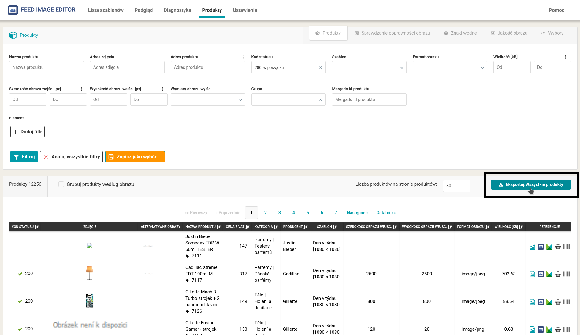Click the Dodaj filtr button
This screenshot has width=580, height=335.
tap(28, 132)
